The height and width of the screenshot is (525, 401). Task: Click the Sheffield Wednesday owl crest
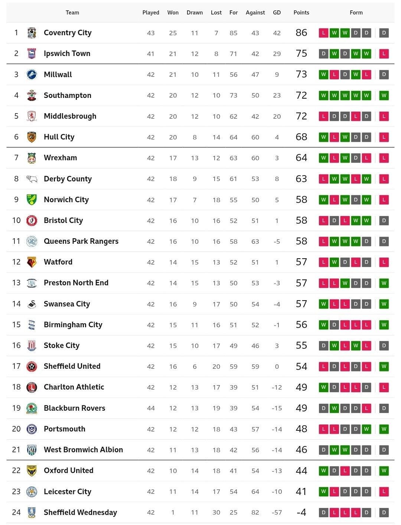pyautogui.click(x=32, y=512)
